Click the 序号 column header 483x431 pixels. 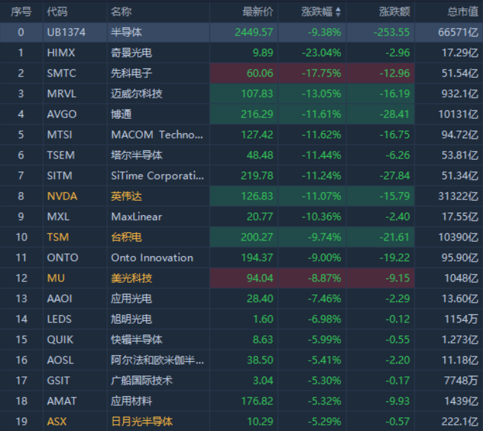pos(21,12)
